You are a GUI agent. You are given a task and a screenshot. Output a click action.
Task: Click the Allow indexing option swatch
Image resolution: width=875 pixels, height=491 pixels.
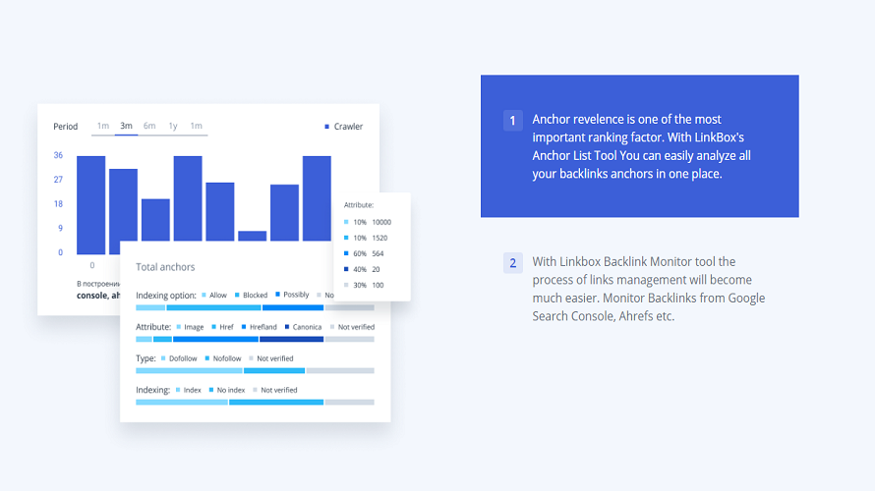204,295
